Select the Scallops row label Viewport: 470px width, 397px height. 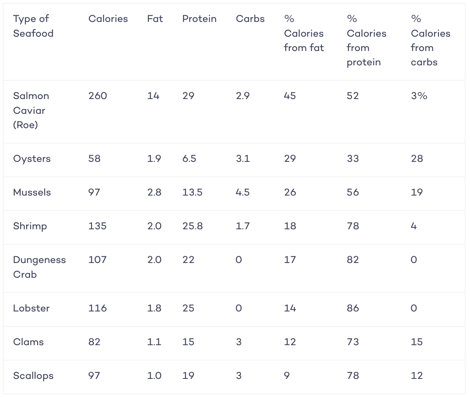33,376
